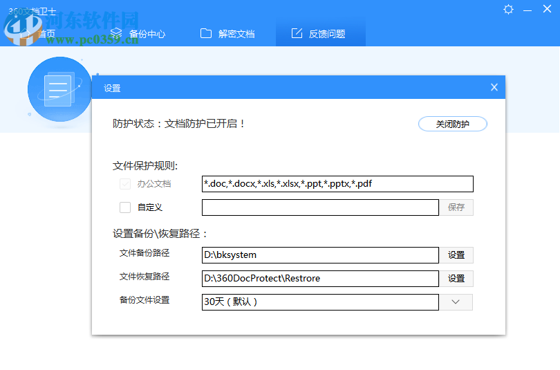Click the 文件备份路径 field showing D:\bksystem
This screenshot has height=370, width=560.
point(320,255)
